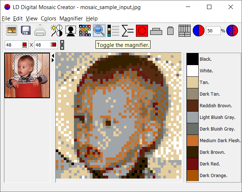Open the color palette grid icon
This screenshot has width=242, height=192.
(85, 31)
